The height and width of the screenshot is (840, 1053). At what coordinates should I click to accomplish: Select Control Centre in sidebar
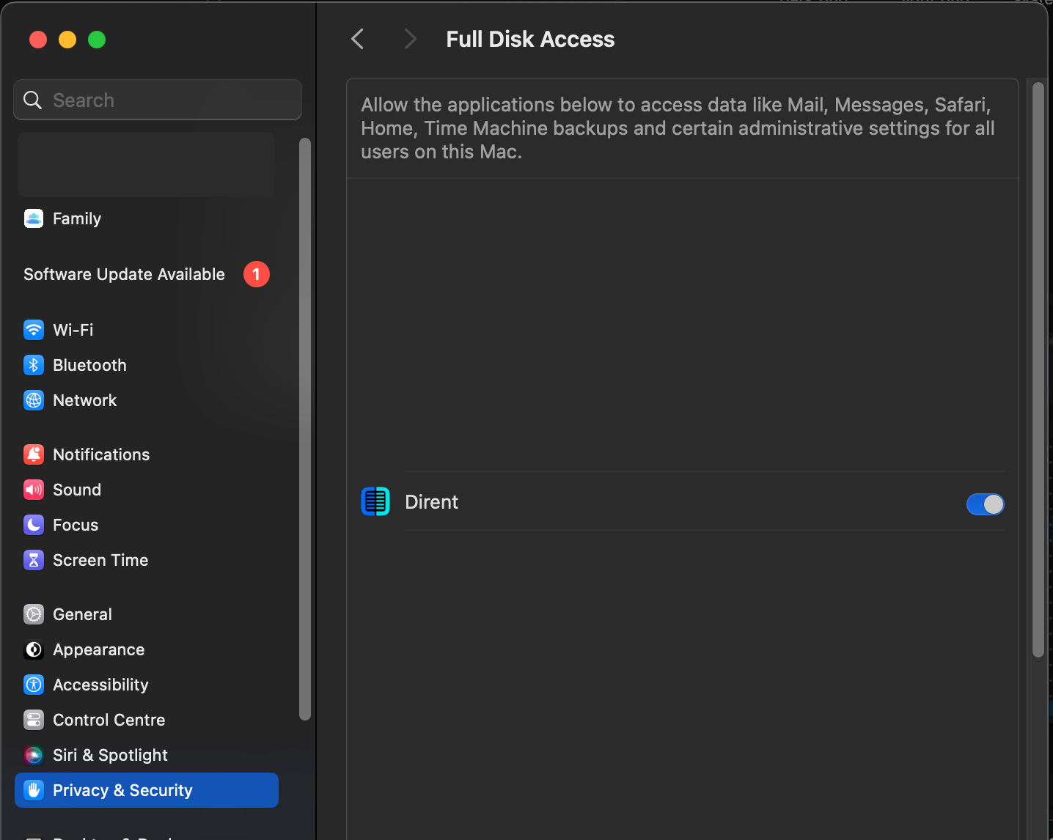[109, 720]
